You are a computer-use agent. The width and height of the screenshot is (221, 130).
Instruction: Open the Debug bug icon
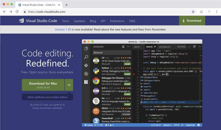86,74
